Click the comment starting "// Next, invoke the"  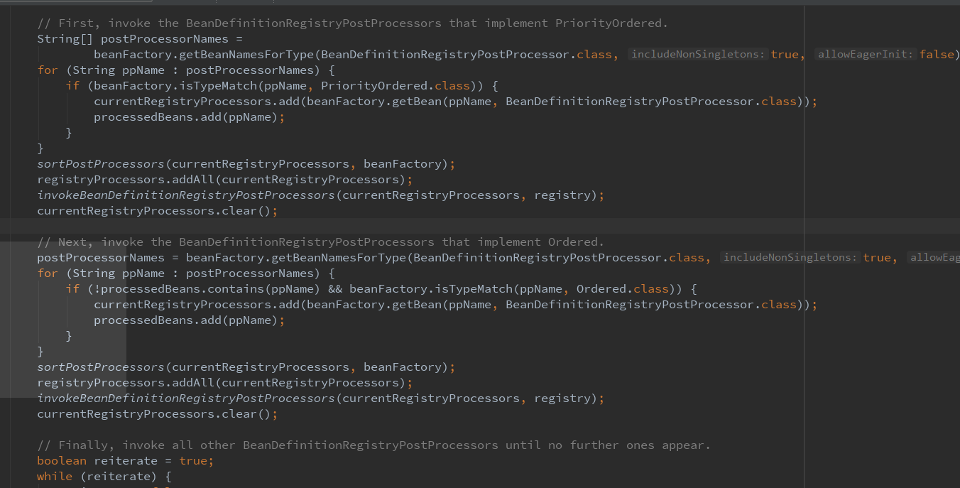tap(320, 242)
